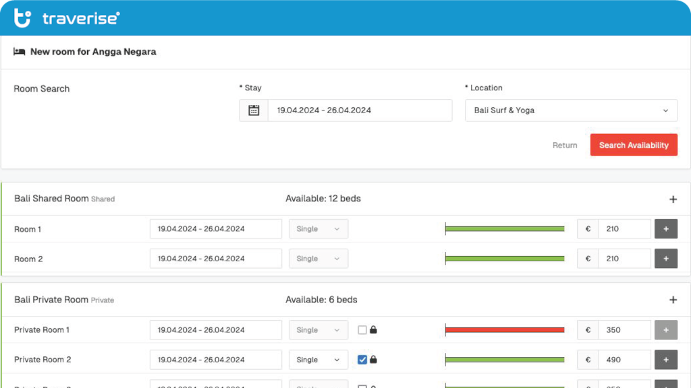Add Private Room 2 with its plus button

pos(665,360)
